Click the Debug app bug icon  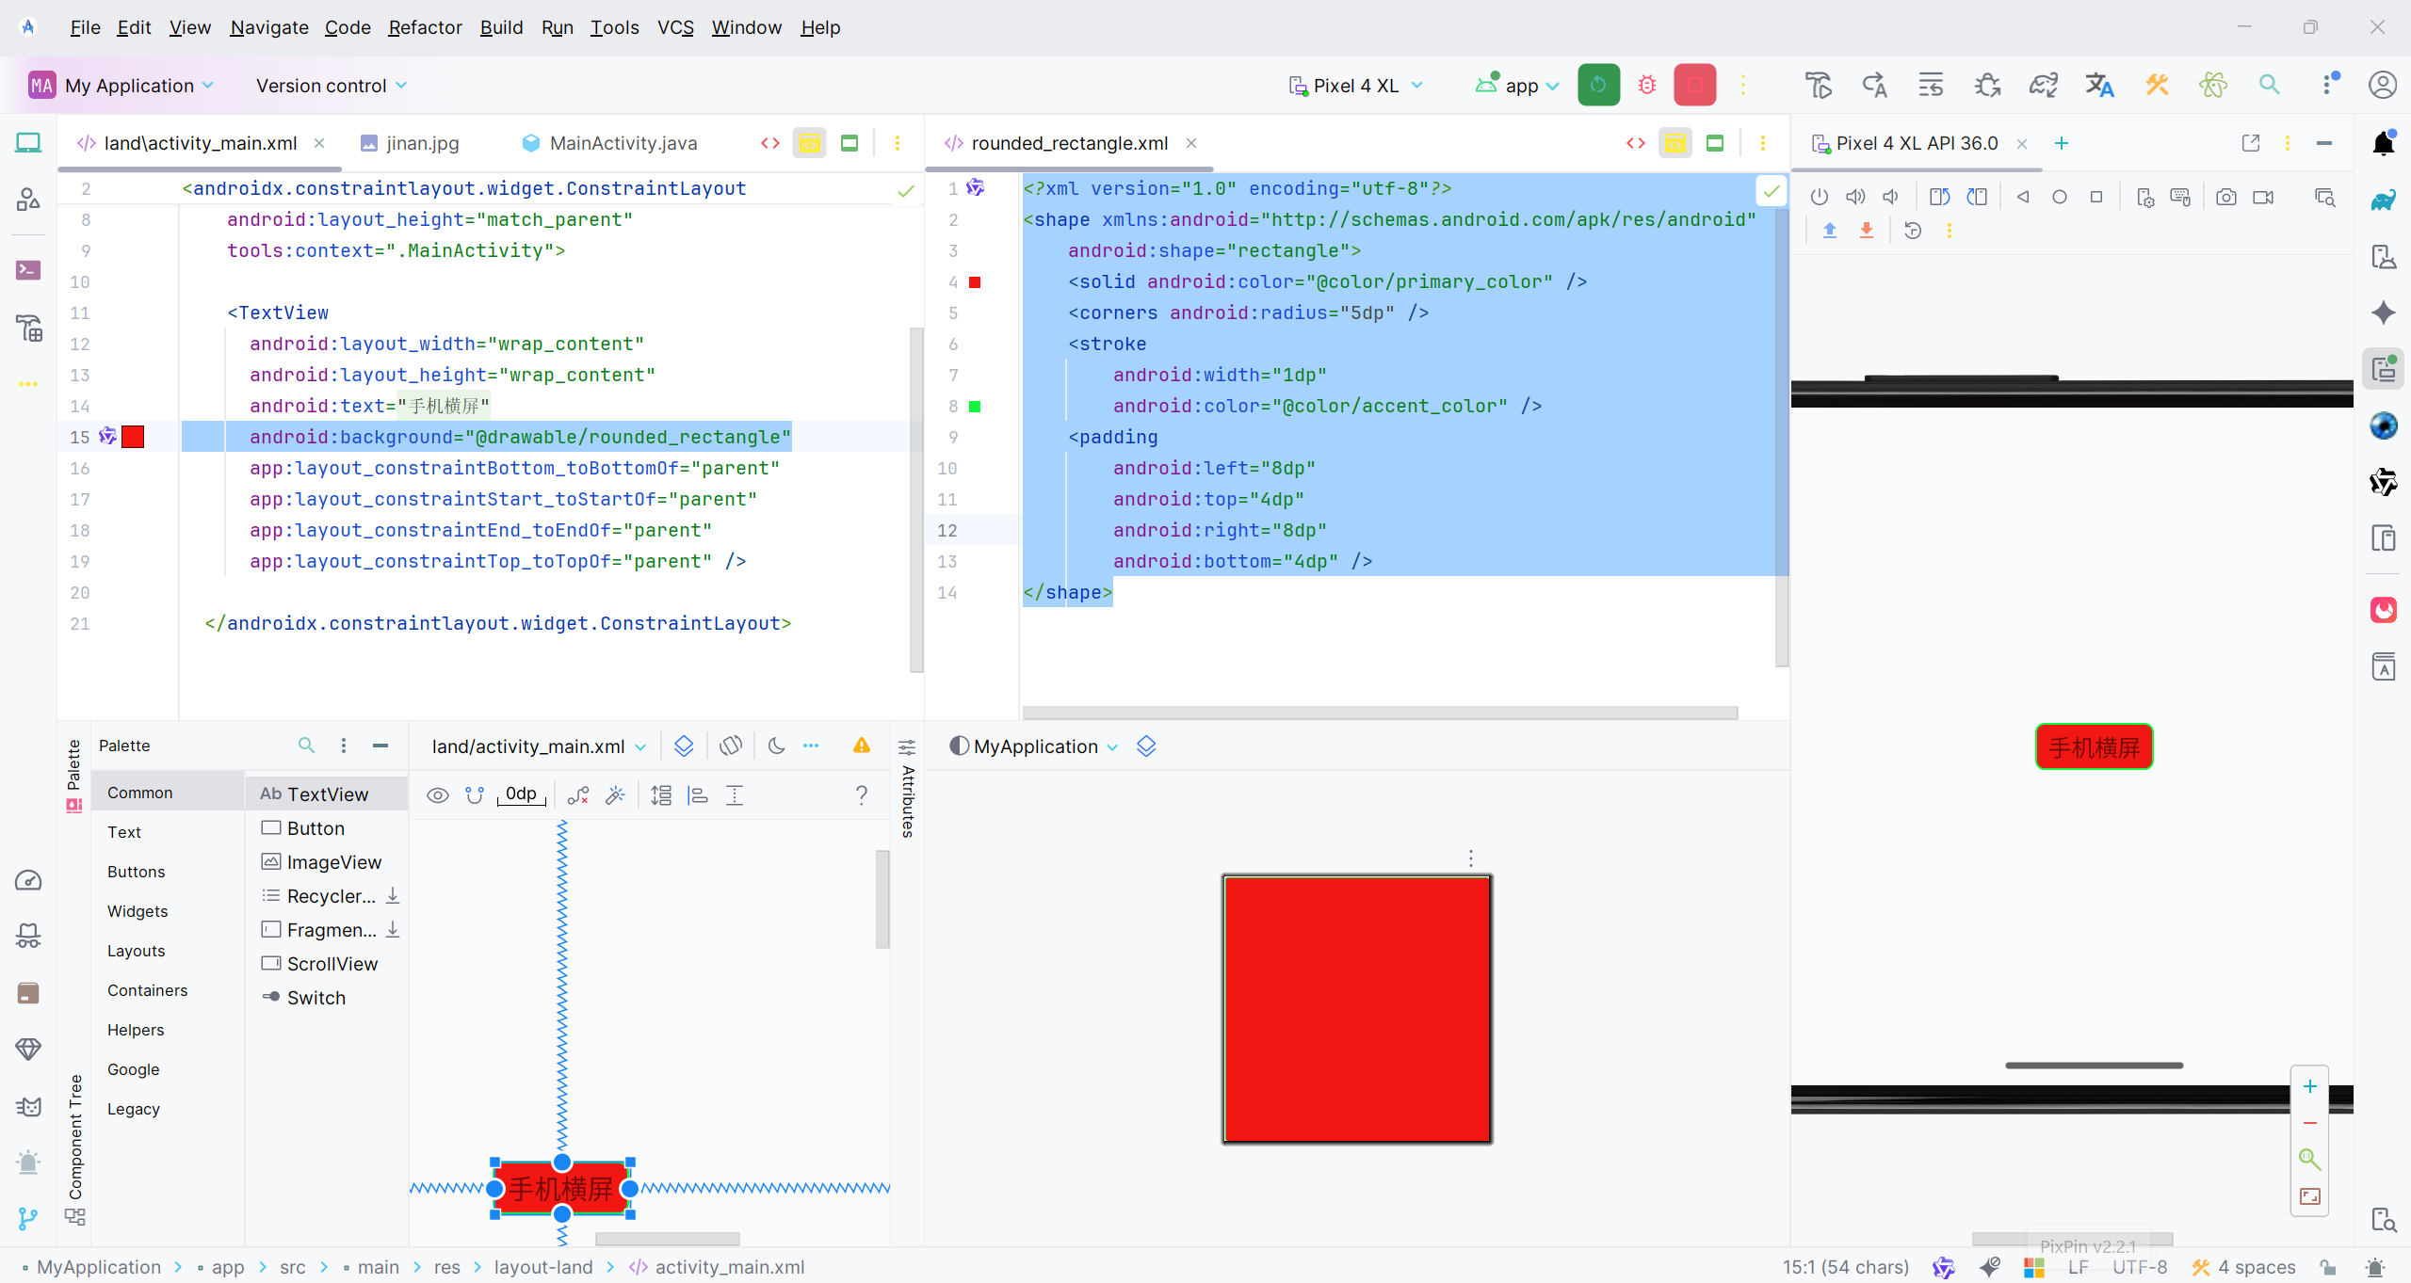tap(1646, 86)
